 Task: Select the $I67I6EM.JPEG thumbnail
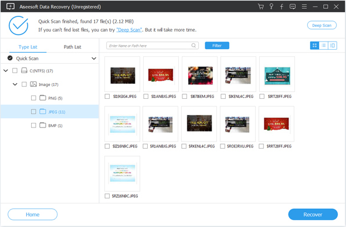click(x=200, y=74)
